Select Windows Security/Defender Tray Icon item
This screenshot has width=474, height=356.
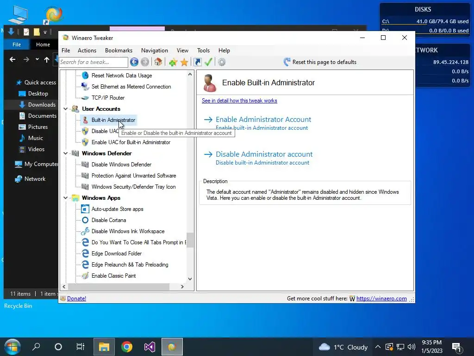click(133, 187)
